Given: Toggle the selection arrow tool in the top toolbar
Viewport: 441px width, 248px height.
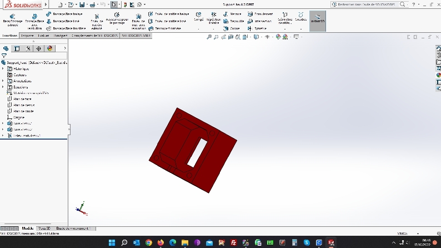Looking at the screenshot, I should [x=114, y=4].
